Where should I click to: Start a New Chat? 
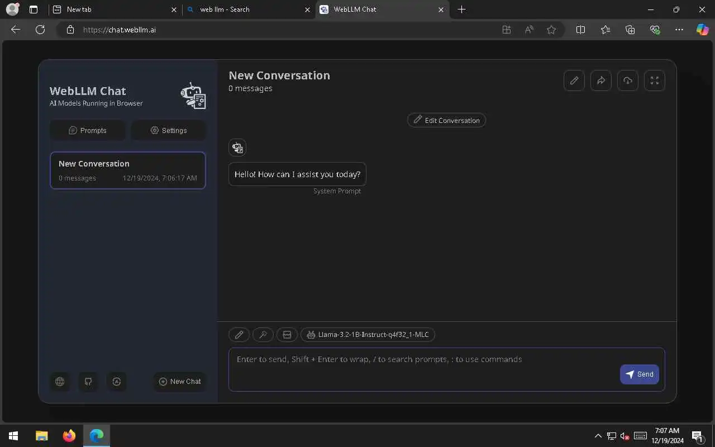(180, 382)
